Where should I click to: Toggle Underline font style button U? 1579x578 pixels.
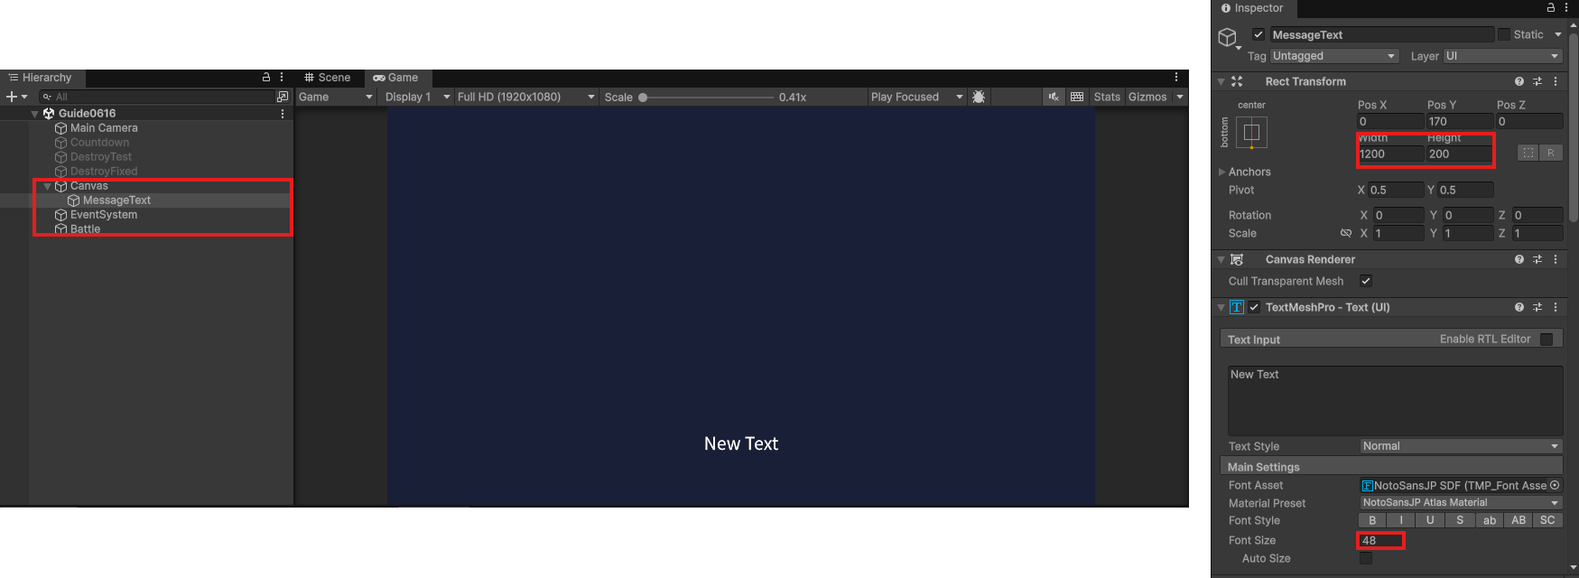(1430, 520)
